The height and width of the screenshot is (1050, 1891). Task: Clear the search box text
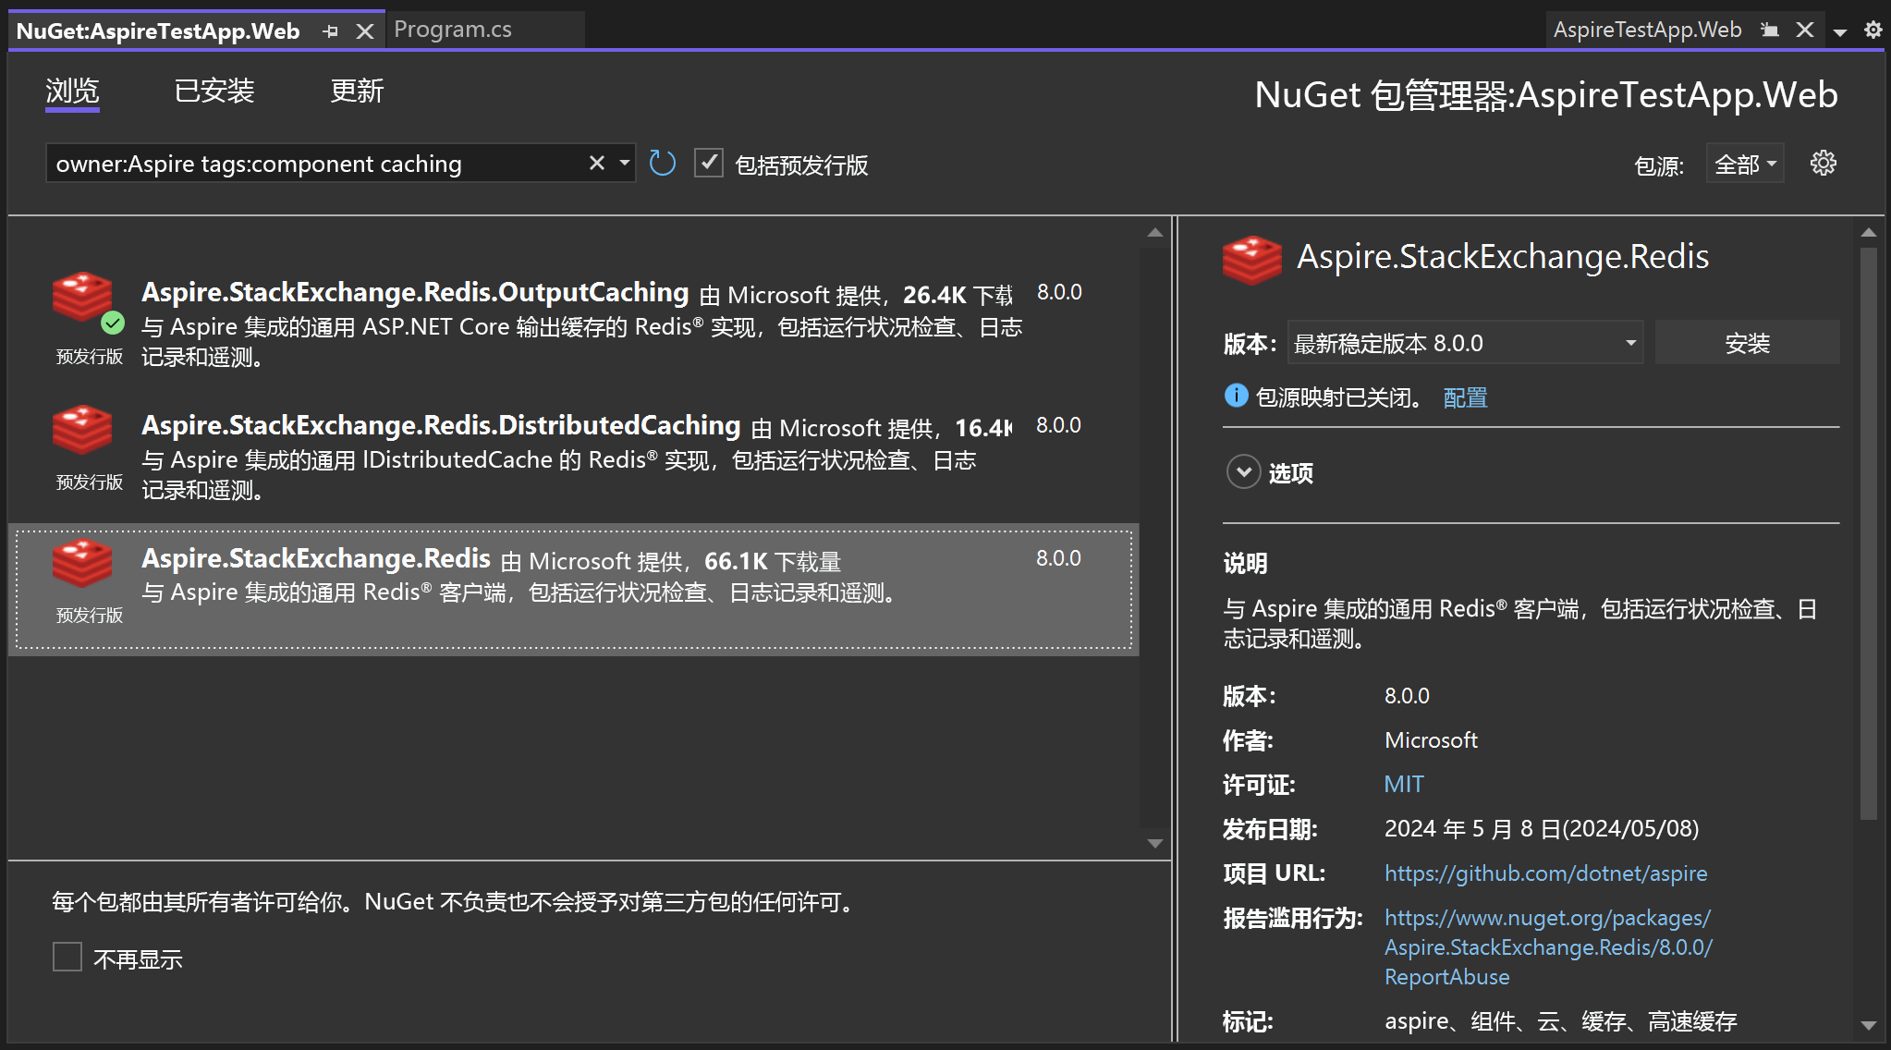point(597,164)
